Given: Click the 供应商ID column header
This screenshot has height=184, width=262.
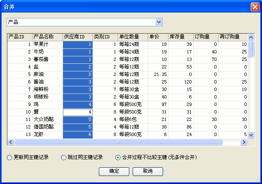Looking at the screenshot, I should coord(78,37).
